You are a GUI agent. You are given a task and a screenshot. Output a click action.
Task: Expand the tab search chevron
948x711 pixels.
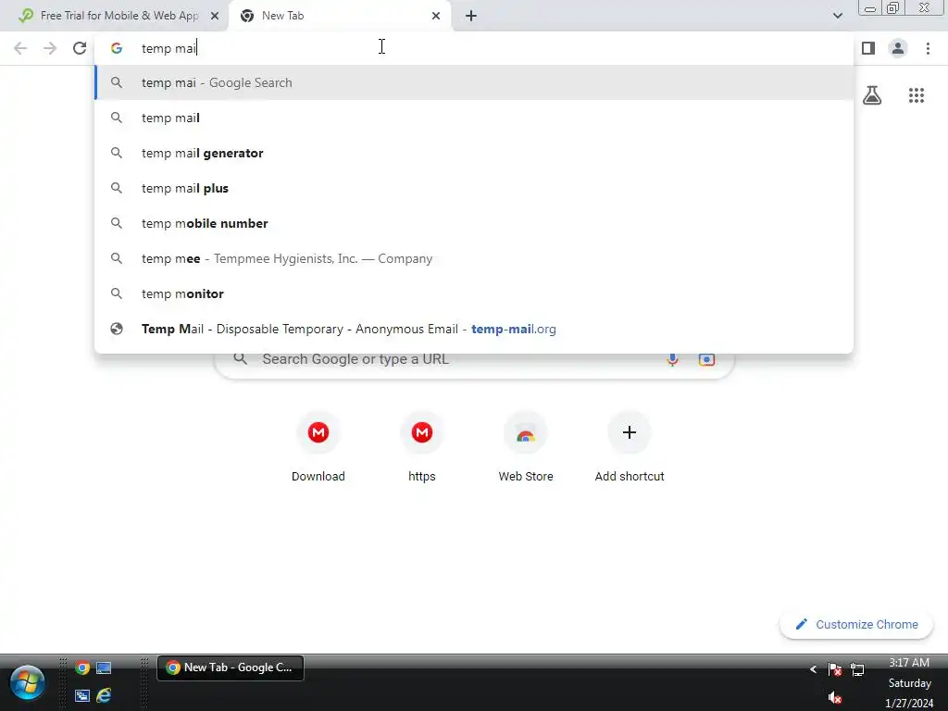[x=837, y=16]
